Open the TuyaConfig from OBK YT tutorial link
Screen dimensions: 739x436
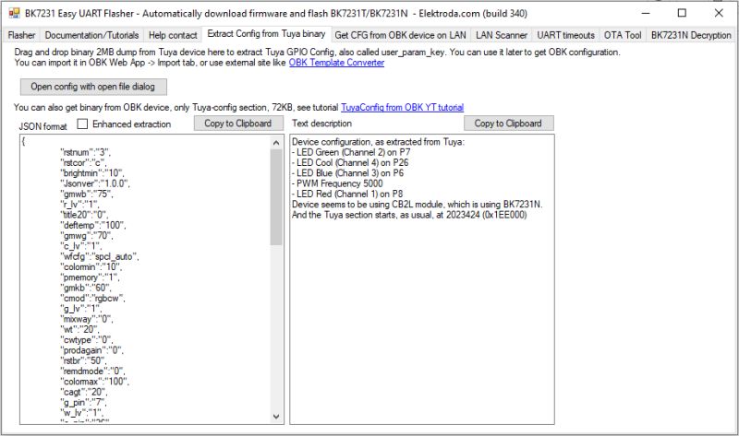pos(402,107)
